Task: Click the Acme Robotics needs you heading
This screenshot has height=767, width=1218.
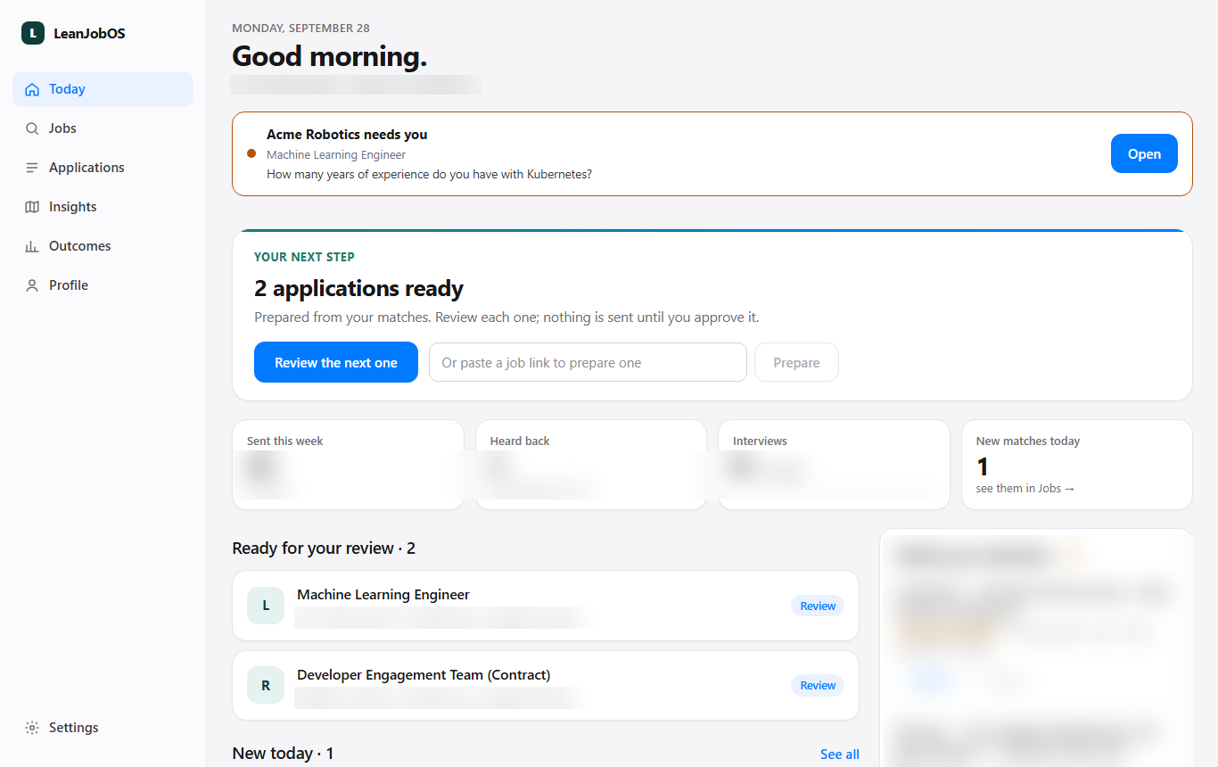Action: point(347,135)
